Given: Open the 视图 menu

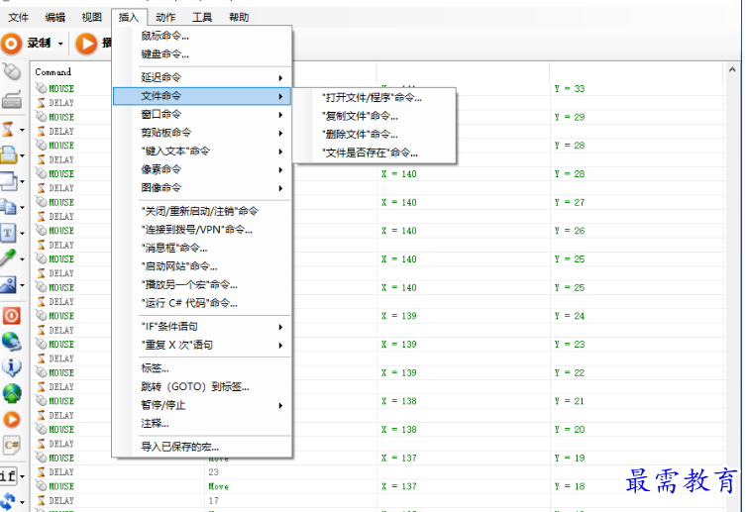Looking at the screenshot, I should (92, 18).
